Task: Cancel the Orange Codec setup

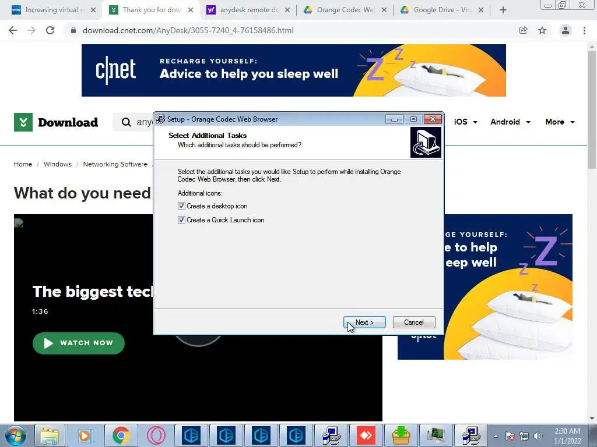Action: 414,322
